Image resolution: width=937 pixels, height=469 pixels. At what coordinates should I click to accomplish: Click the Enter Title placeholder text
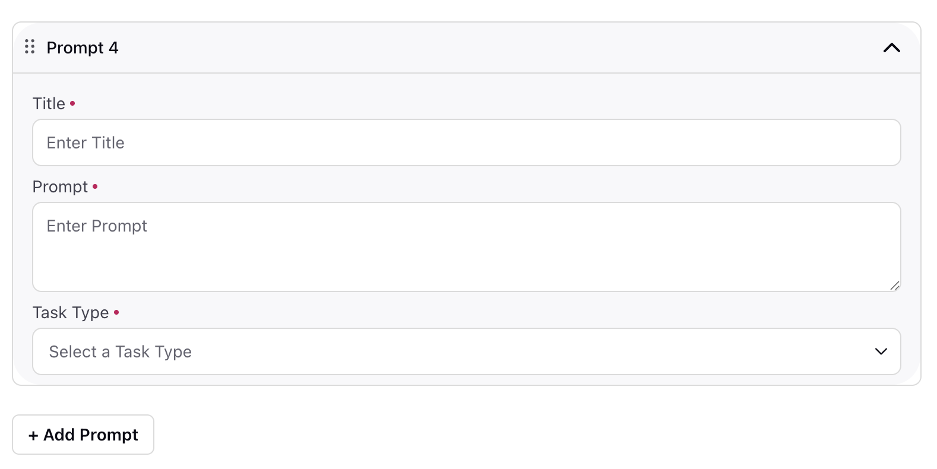coord(86,142)
